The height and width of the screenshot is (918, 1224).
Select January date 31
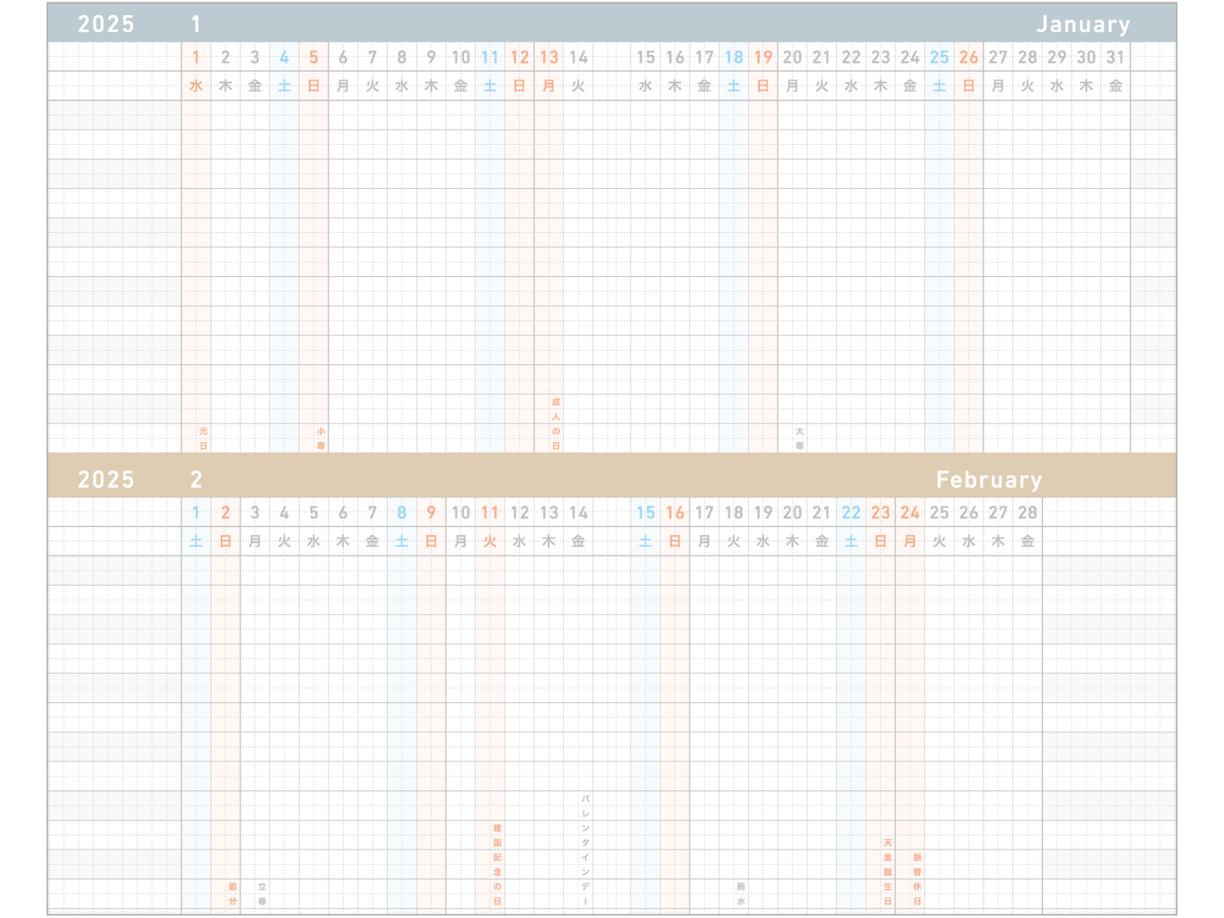1116,58
